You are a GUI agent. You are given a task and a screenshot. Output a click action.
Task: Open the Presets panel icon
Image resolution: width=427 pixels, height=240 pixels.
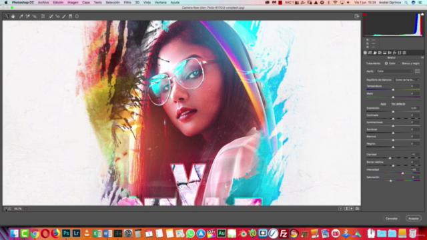point(404,53)
